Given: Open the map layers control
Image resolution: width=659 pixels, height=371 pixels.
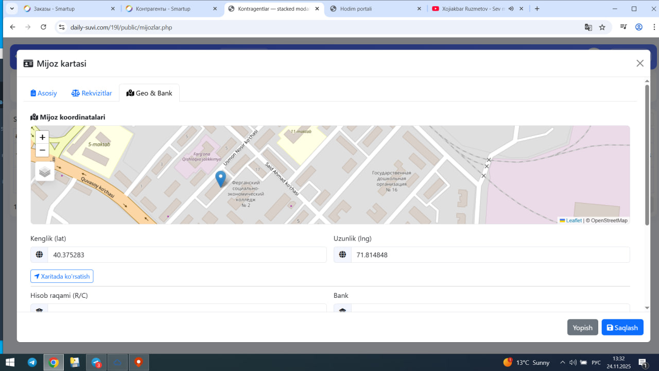Looking at the screenshot, I should [x=45, y=172].
